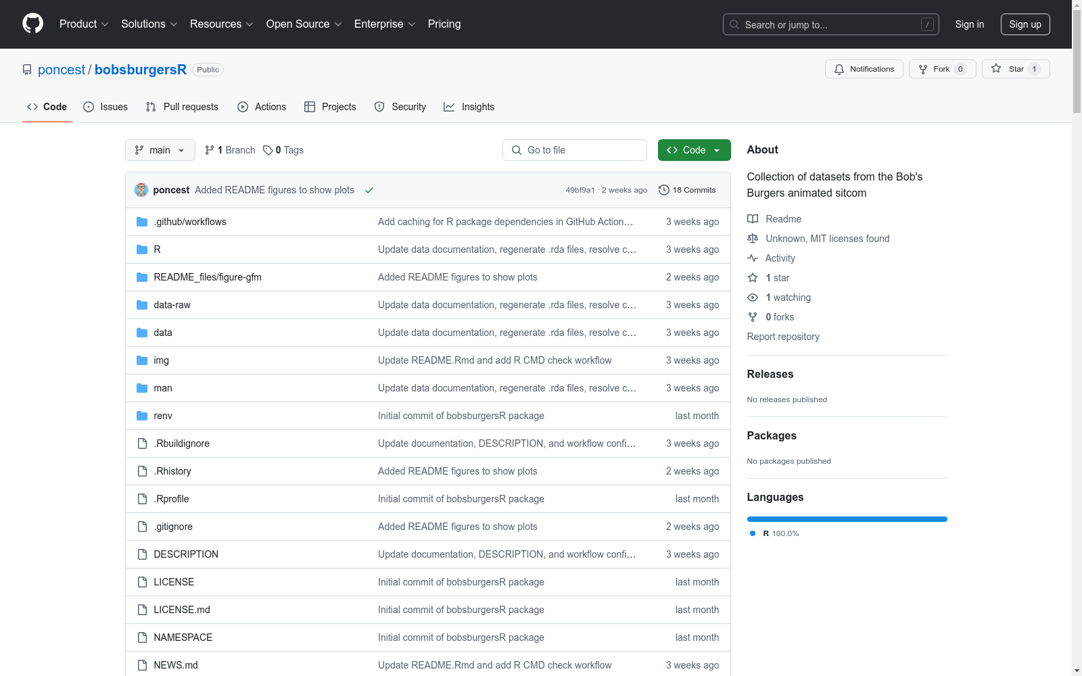Select the Code repository tab
This screenshot has width=1082, height=676.
click(47, 107)
